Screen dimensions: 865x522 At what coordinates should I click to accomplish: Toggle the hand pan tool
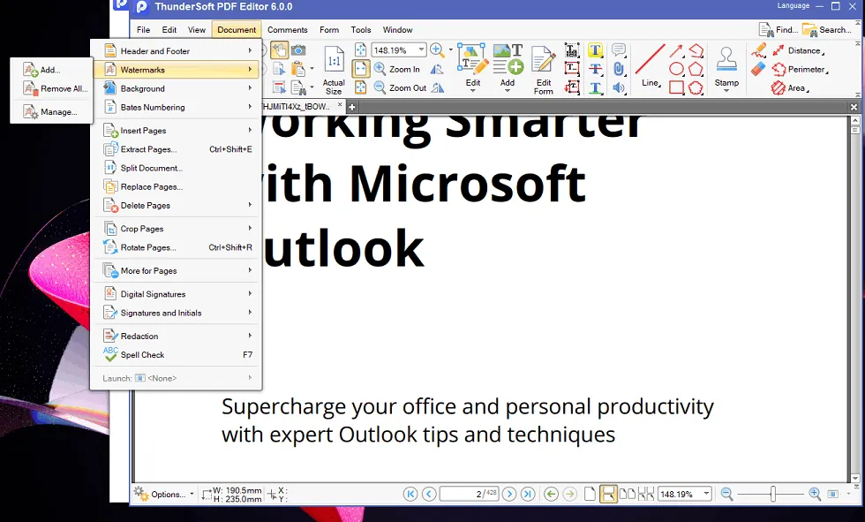(279, 50)
